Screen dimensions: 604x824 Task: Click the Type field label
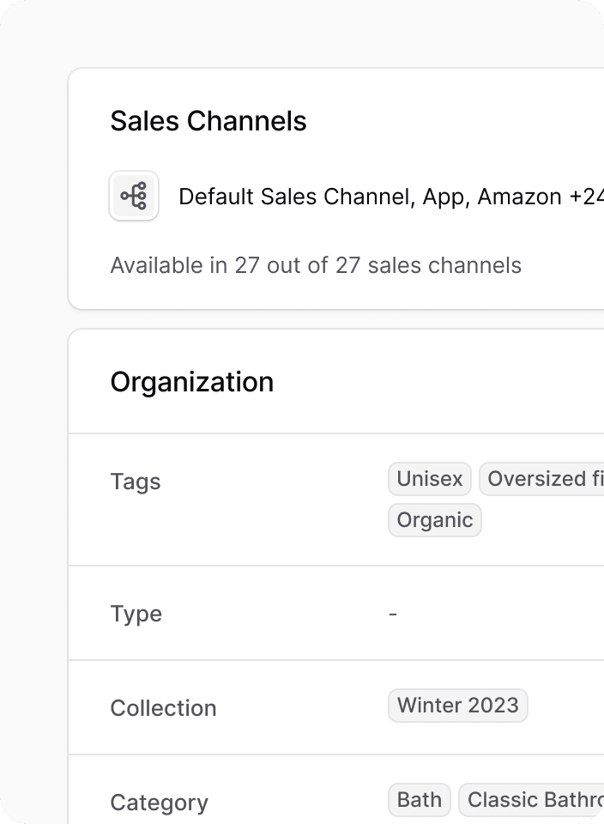pyautogui.click(x=136, y=613)
